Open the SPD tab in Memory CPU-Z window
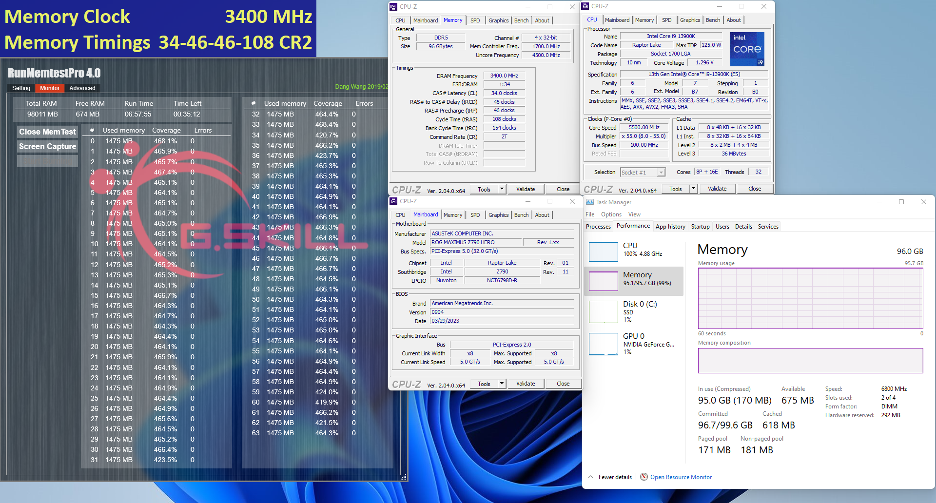Screen dimensions: 936x503 475,20
